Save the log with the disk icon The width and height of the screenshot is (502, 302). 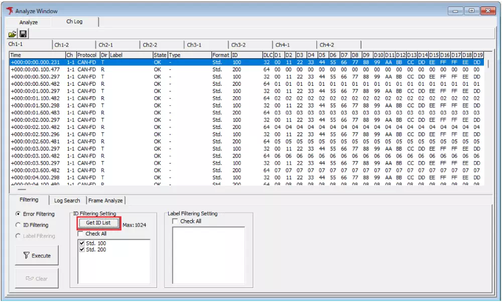[24, 33]
